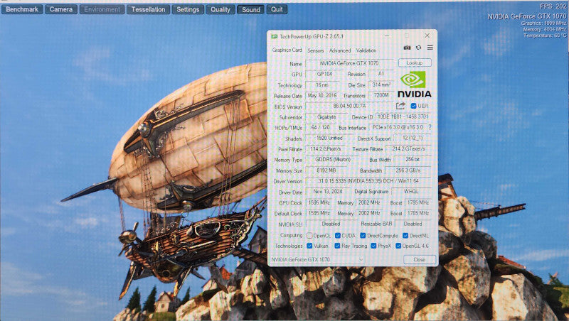
Task: Switch to the Graphics Card tab
Action: [x=287, y=50]
